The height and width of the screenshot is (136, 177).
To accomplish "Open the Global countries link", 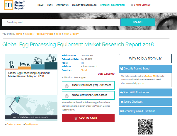I will (x=84, y=70).
